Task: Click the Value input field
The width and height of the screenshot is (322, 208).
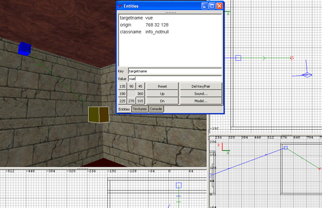Action: tap(175, 79)
